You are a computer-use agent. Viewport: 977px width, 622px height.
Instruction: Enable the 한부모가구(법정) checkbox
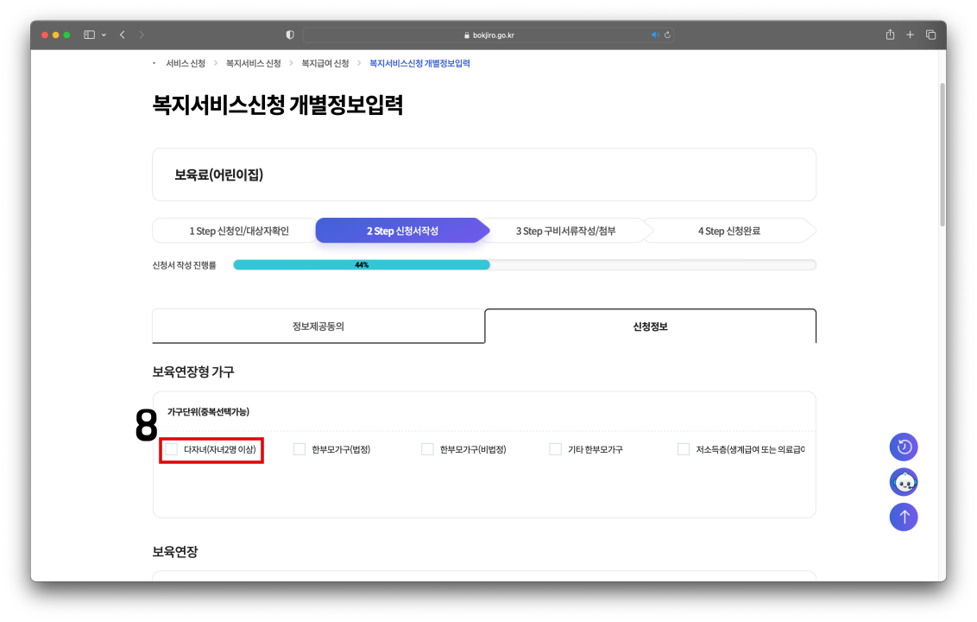point(299,449)
